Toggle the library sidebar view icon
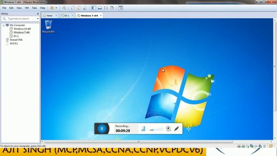Image resolution: width=277 pixels, height=156 pixels. (x=93, y=8)
